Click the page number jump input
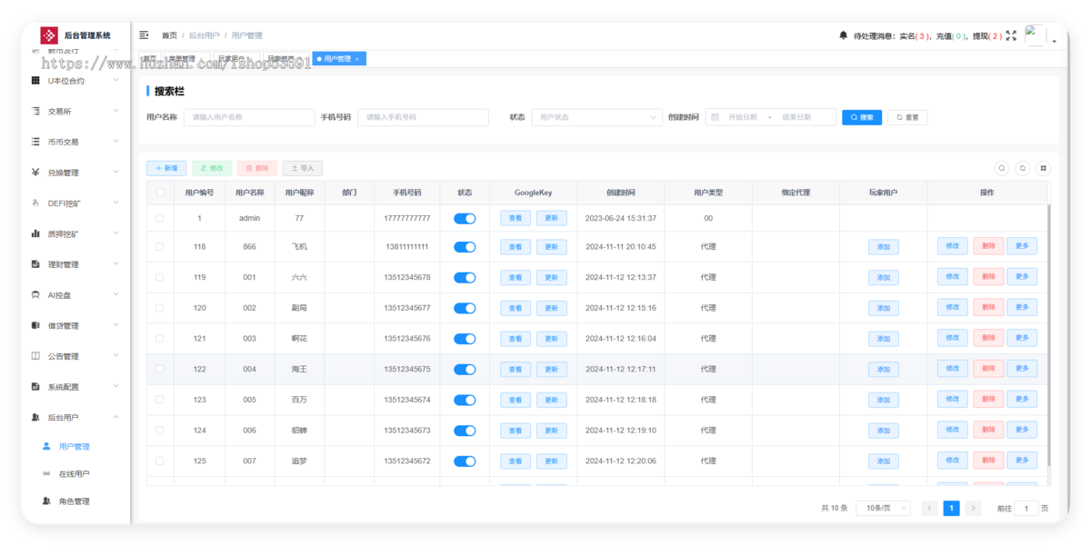The width and height of the screenshot is (1091, 545). coord(1026,509)
